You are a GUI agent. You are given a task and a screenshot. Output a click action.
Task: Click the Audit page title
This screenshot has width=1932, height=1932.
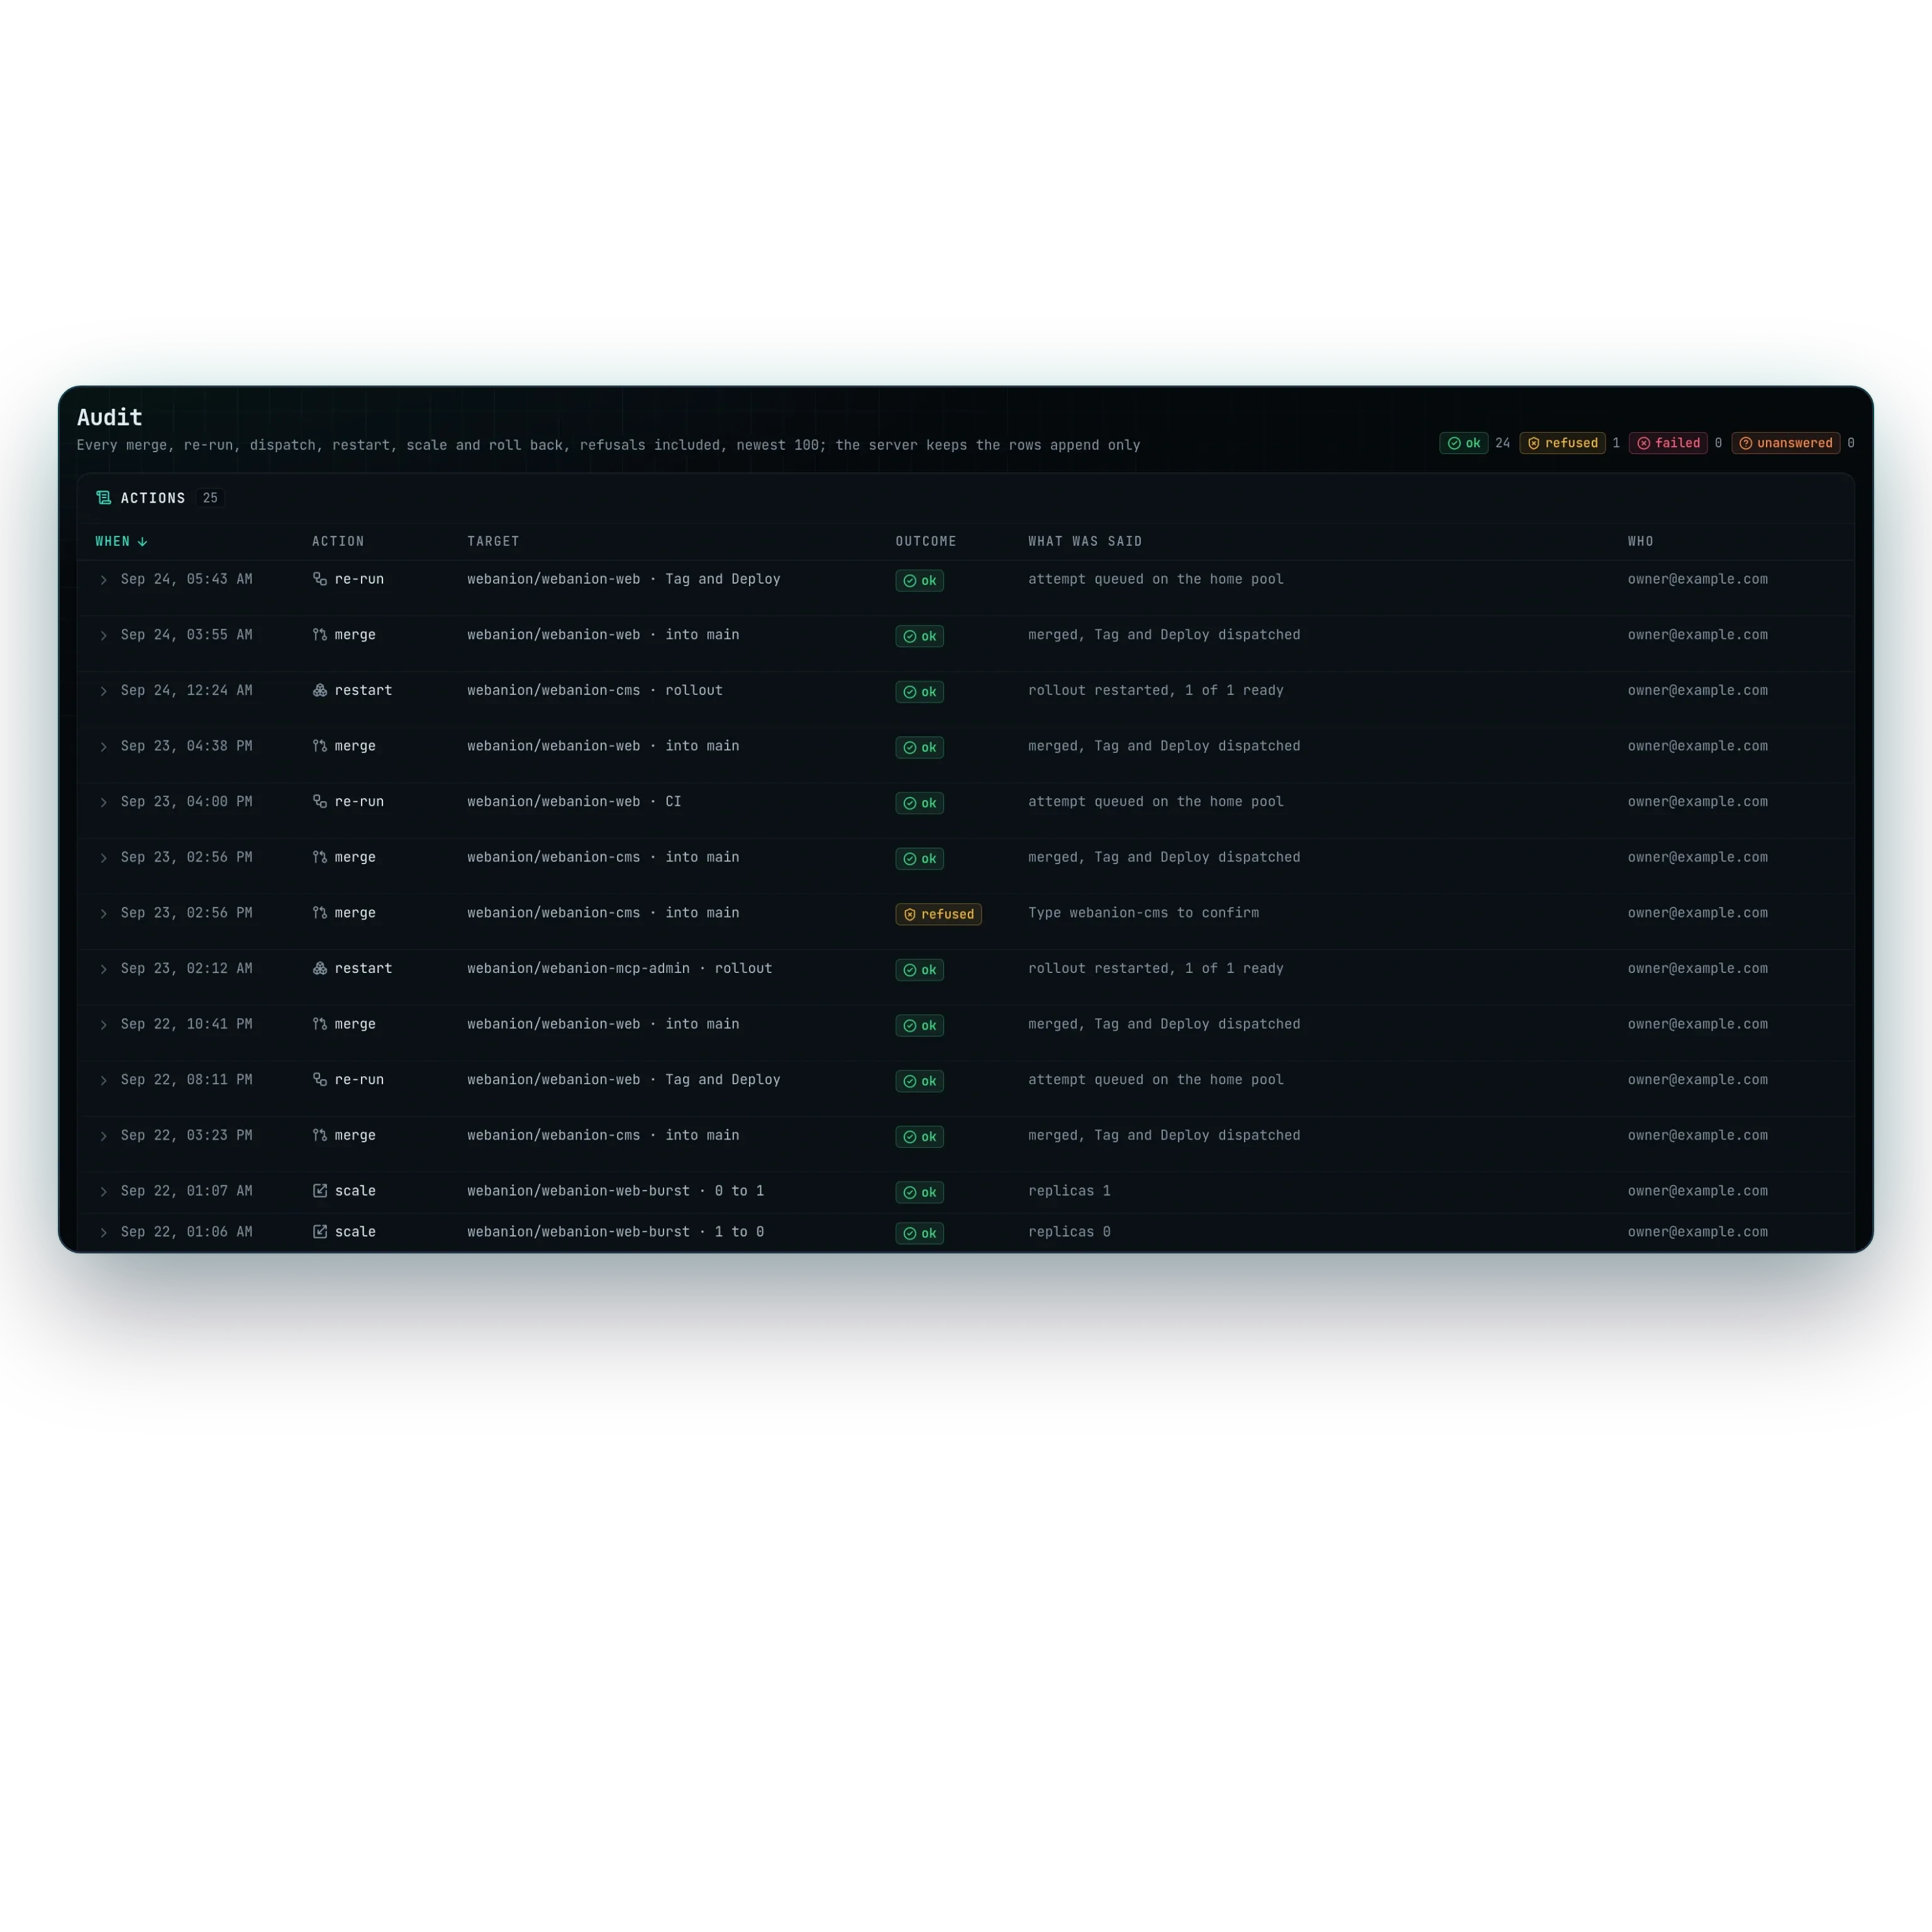coord(110,417)
